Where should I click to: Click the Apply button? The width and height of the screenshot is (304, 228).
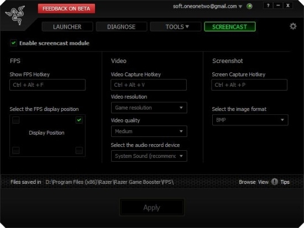(152, 208)
